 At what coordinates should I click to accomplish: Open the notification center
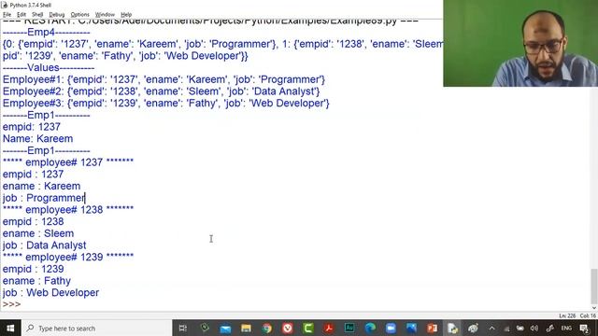point(584,329)
